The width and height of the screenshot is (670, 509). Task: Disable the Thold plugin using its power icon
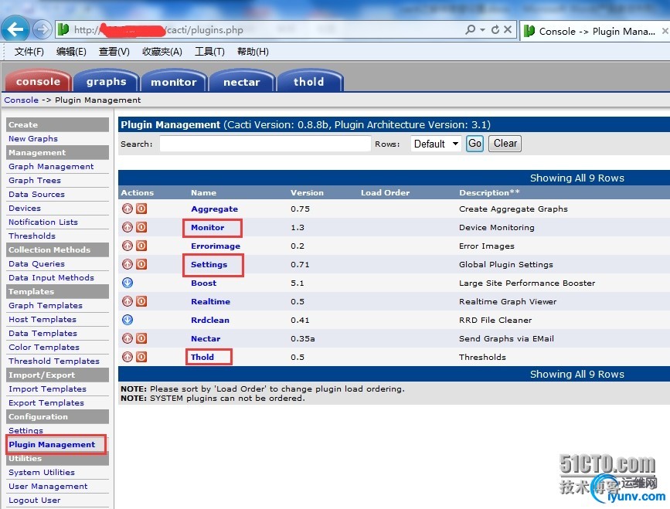click(x=141, y=357)
